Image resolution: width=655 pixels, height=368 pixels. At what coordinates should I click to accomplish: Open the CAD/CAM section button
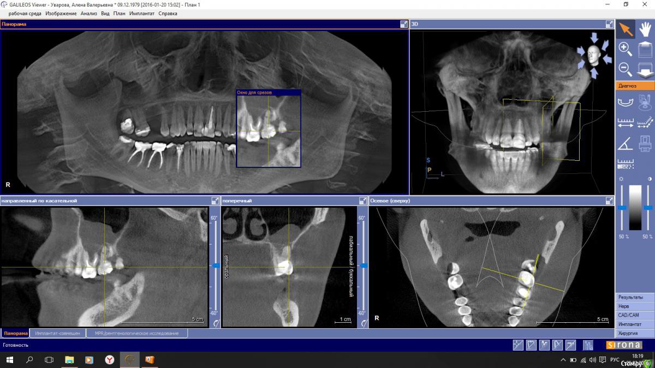click(635, 315)
